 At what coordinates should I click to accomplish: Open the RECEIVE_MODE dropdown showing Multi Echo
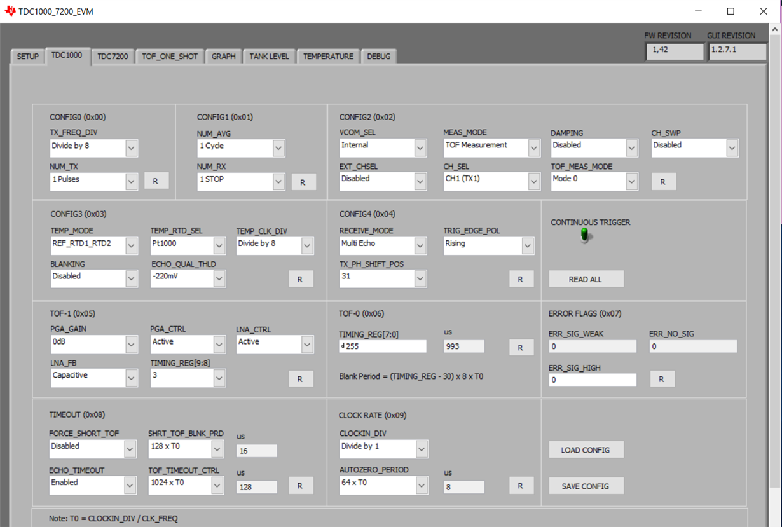(383, 245)
